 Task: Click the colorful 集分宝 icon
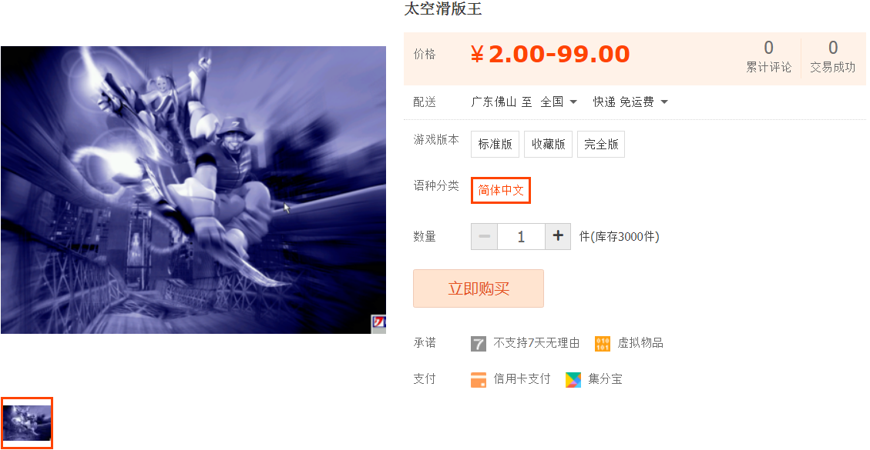(573, 380)
